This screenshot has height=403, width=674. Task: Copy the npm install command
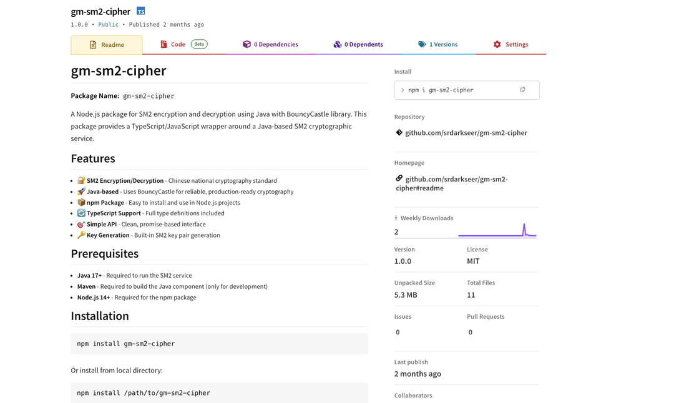(522, 90)
